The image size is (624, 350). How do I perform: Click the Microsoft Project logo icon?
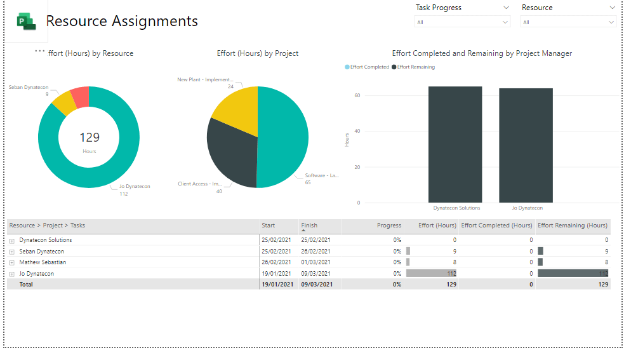[x=26, y=21]
